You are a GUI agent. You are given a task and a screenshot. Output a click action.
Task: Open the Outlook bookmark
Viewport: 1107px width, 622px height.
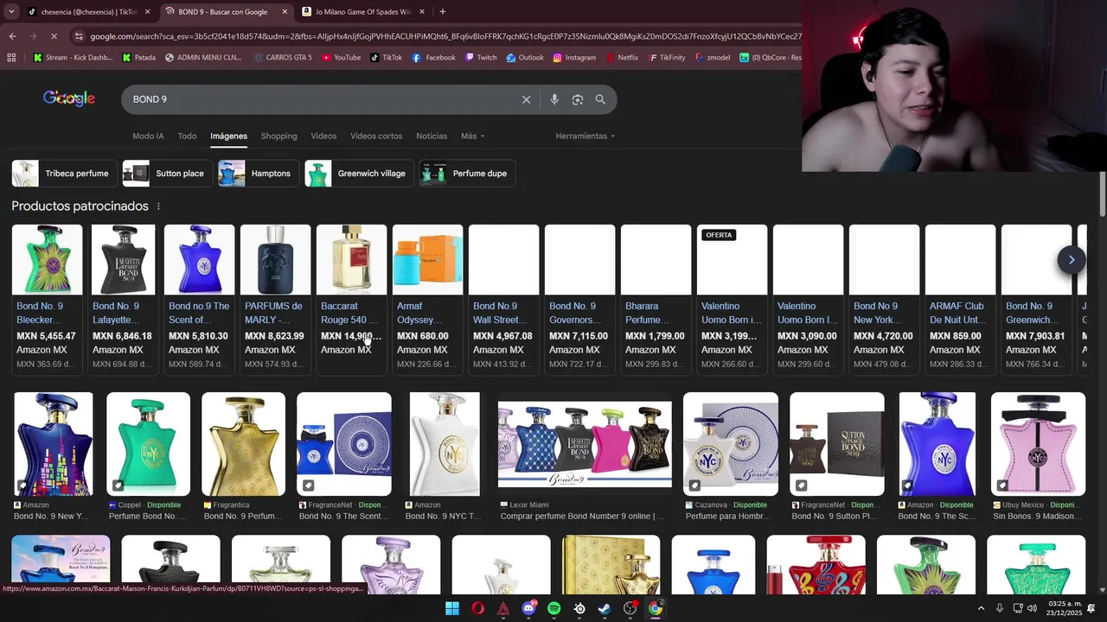coord(524,58)
